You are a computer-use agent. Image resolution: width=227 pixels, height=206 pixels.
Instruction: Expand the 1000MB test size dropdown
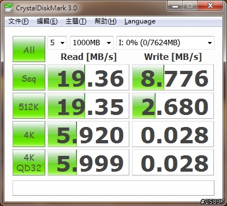[x=92, y=43]
